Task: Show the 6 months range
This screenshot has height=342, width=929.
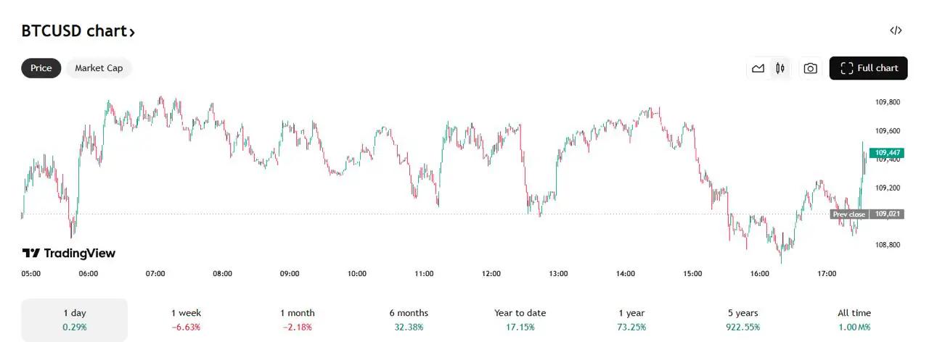Action: [409, 320]
